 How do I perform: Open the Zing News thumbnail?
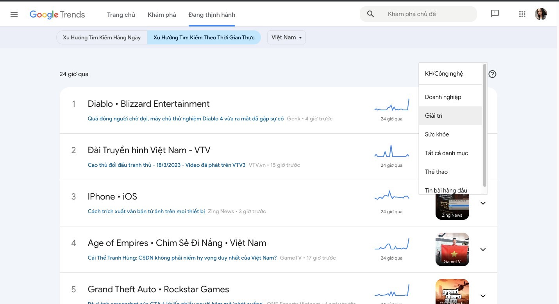point(452,207)
